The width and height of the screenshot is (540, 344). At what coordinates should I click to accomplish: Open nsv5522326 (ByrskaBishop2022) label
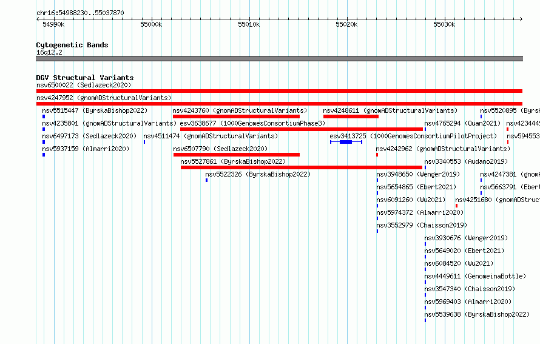click(x=258, y=174)
